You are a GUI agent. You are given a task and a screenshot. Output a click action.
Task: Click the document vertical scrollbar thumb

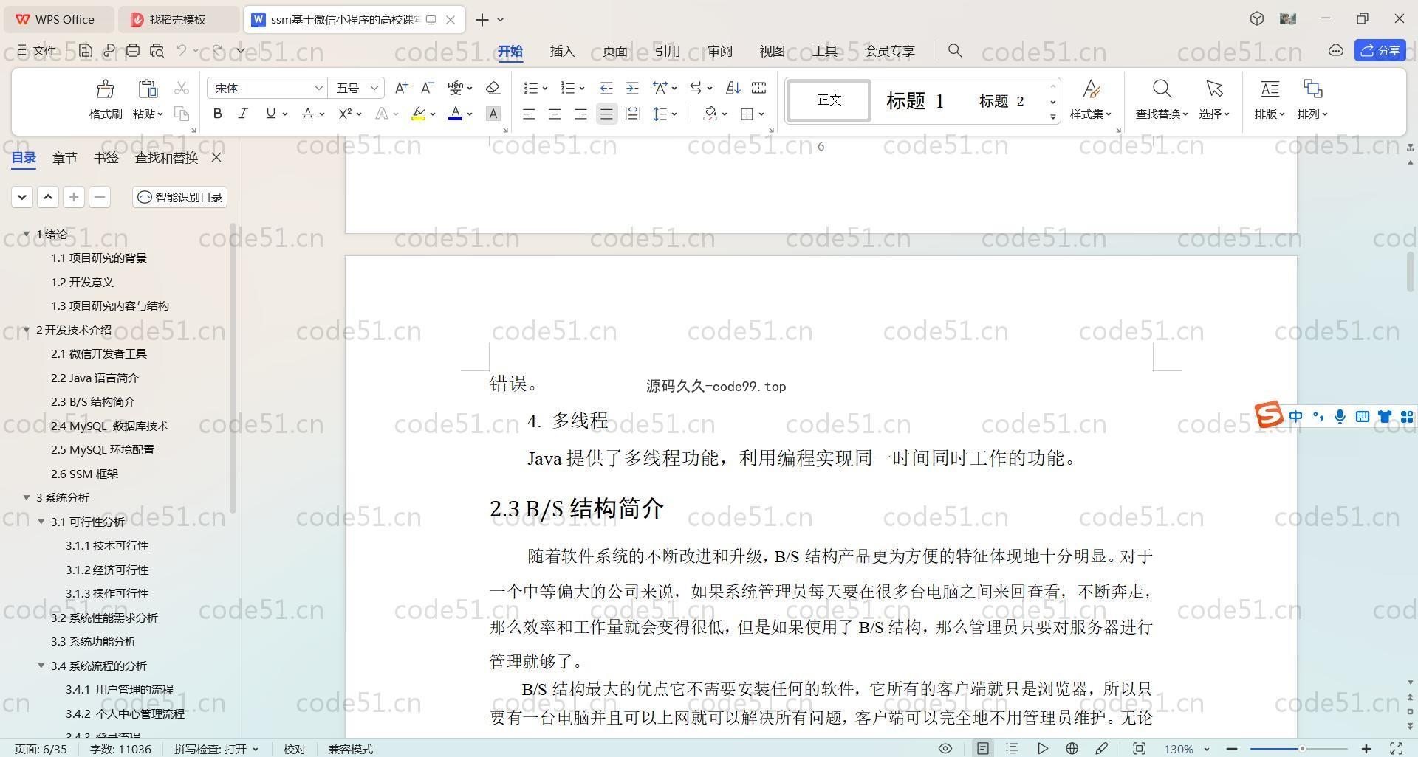tap(1409, 271)
